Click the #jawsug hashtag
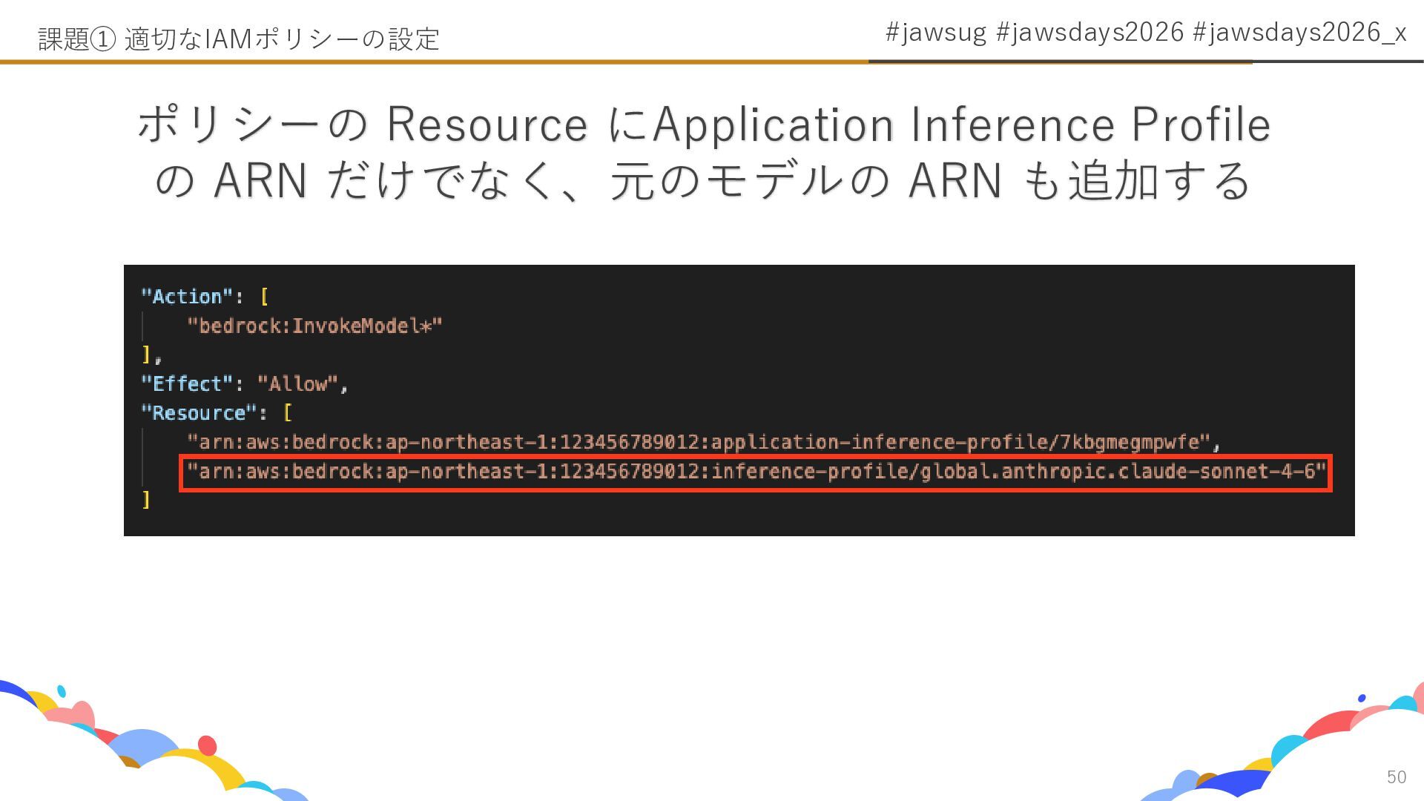The image size is (1424, 801). (x=935, y=33)
